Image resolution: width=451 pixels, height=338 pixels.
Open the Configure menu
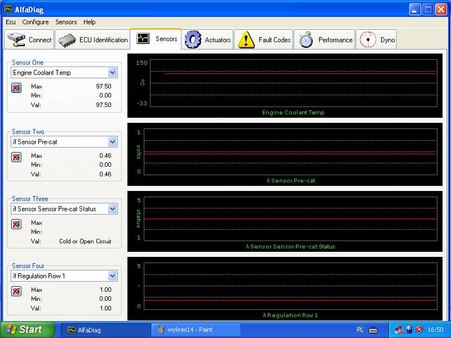[36, 22]
